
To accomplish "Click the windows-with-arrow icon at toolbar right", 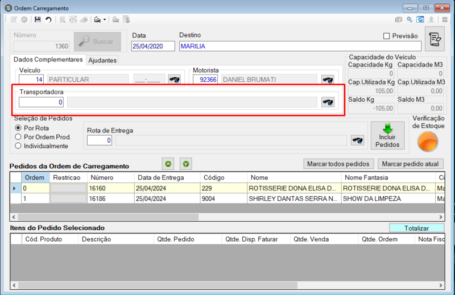I will point(399,20).
